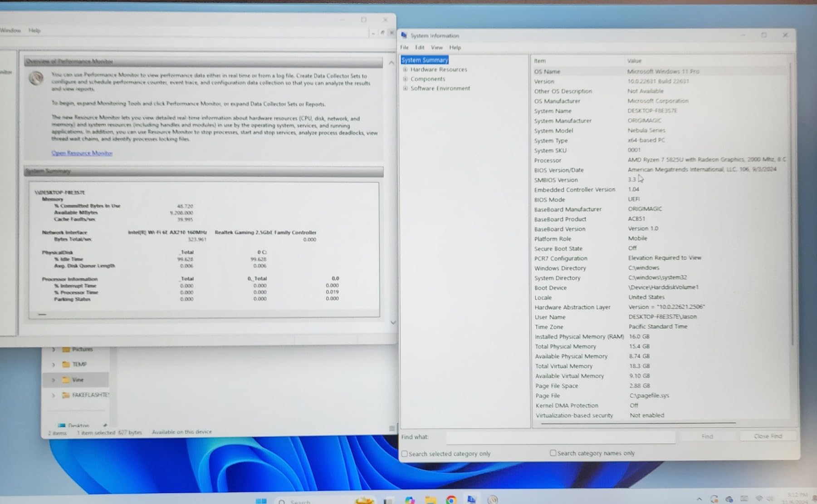Enable Search selected category only
Image resolution: width=817 pixels, height=504 pixels.
pyautogui.click(x=405, y=454)
